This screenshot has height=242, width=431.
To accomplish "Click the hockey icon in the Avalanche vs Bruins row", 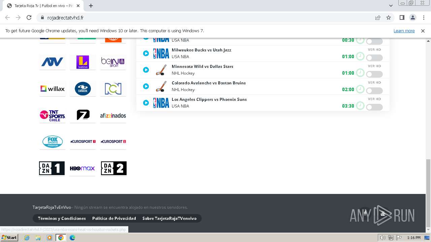I will [161, 86].
